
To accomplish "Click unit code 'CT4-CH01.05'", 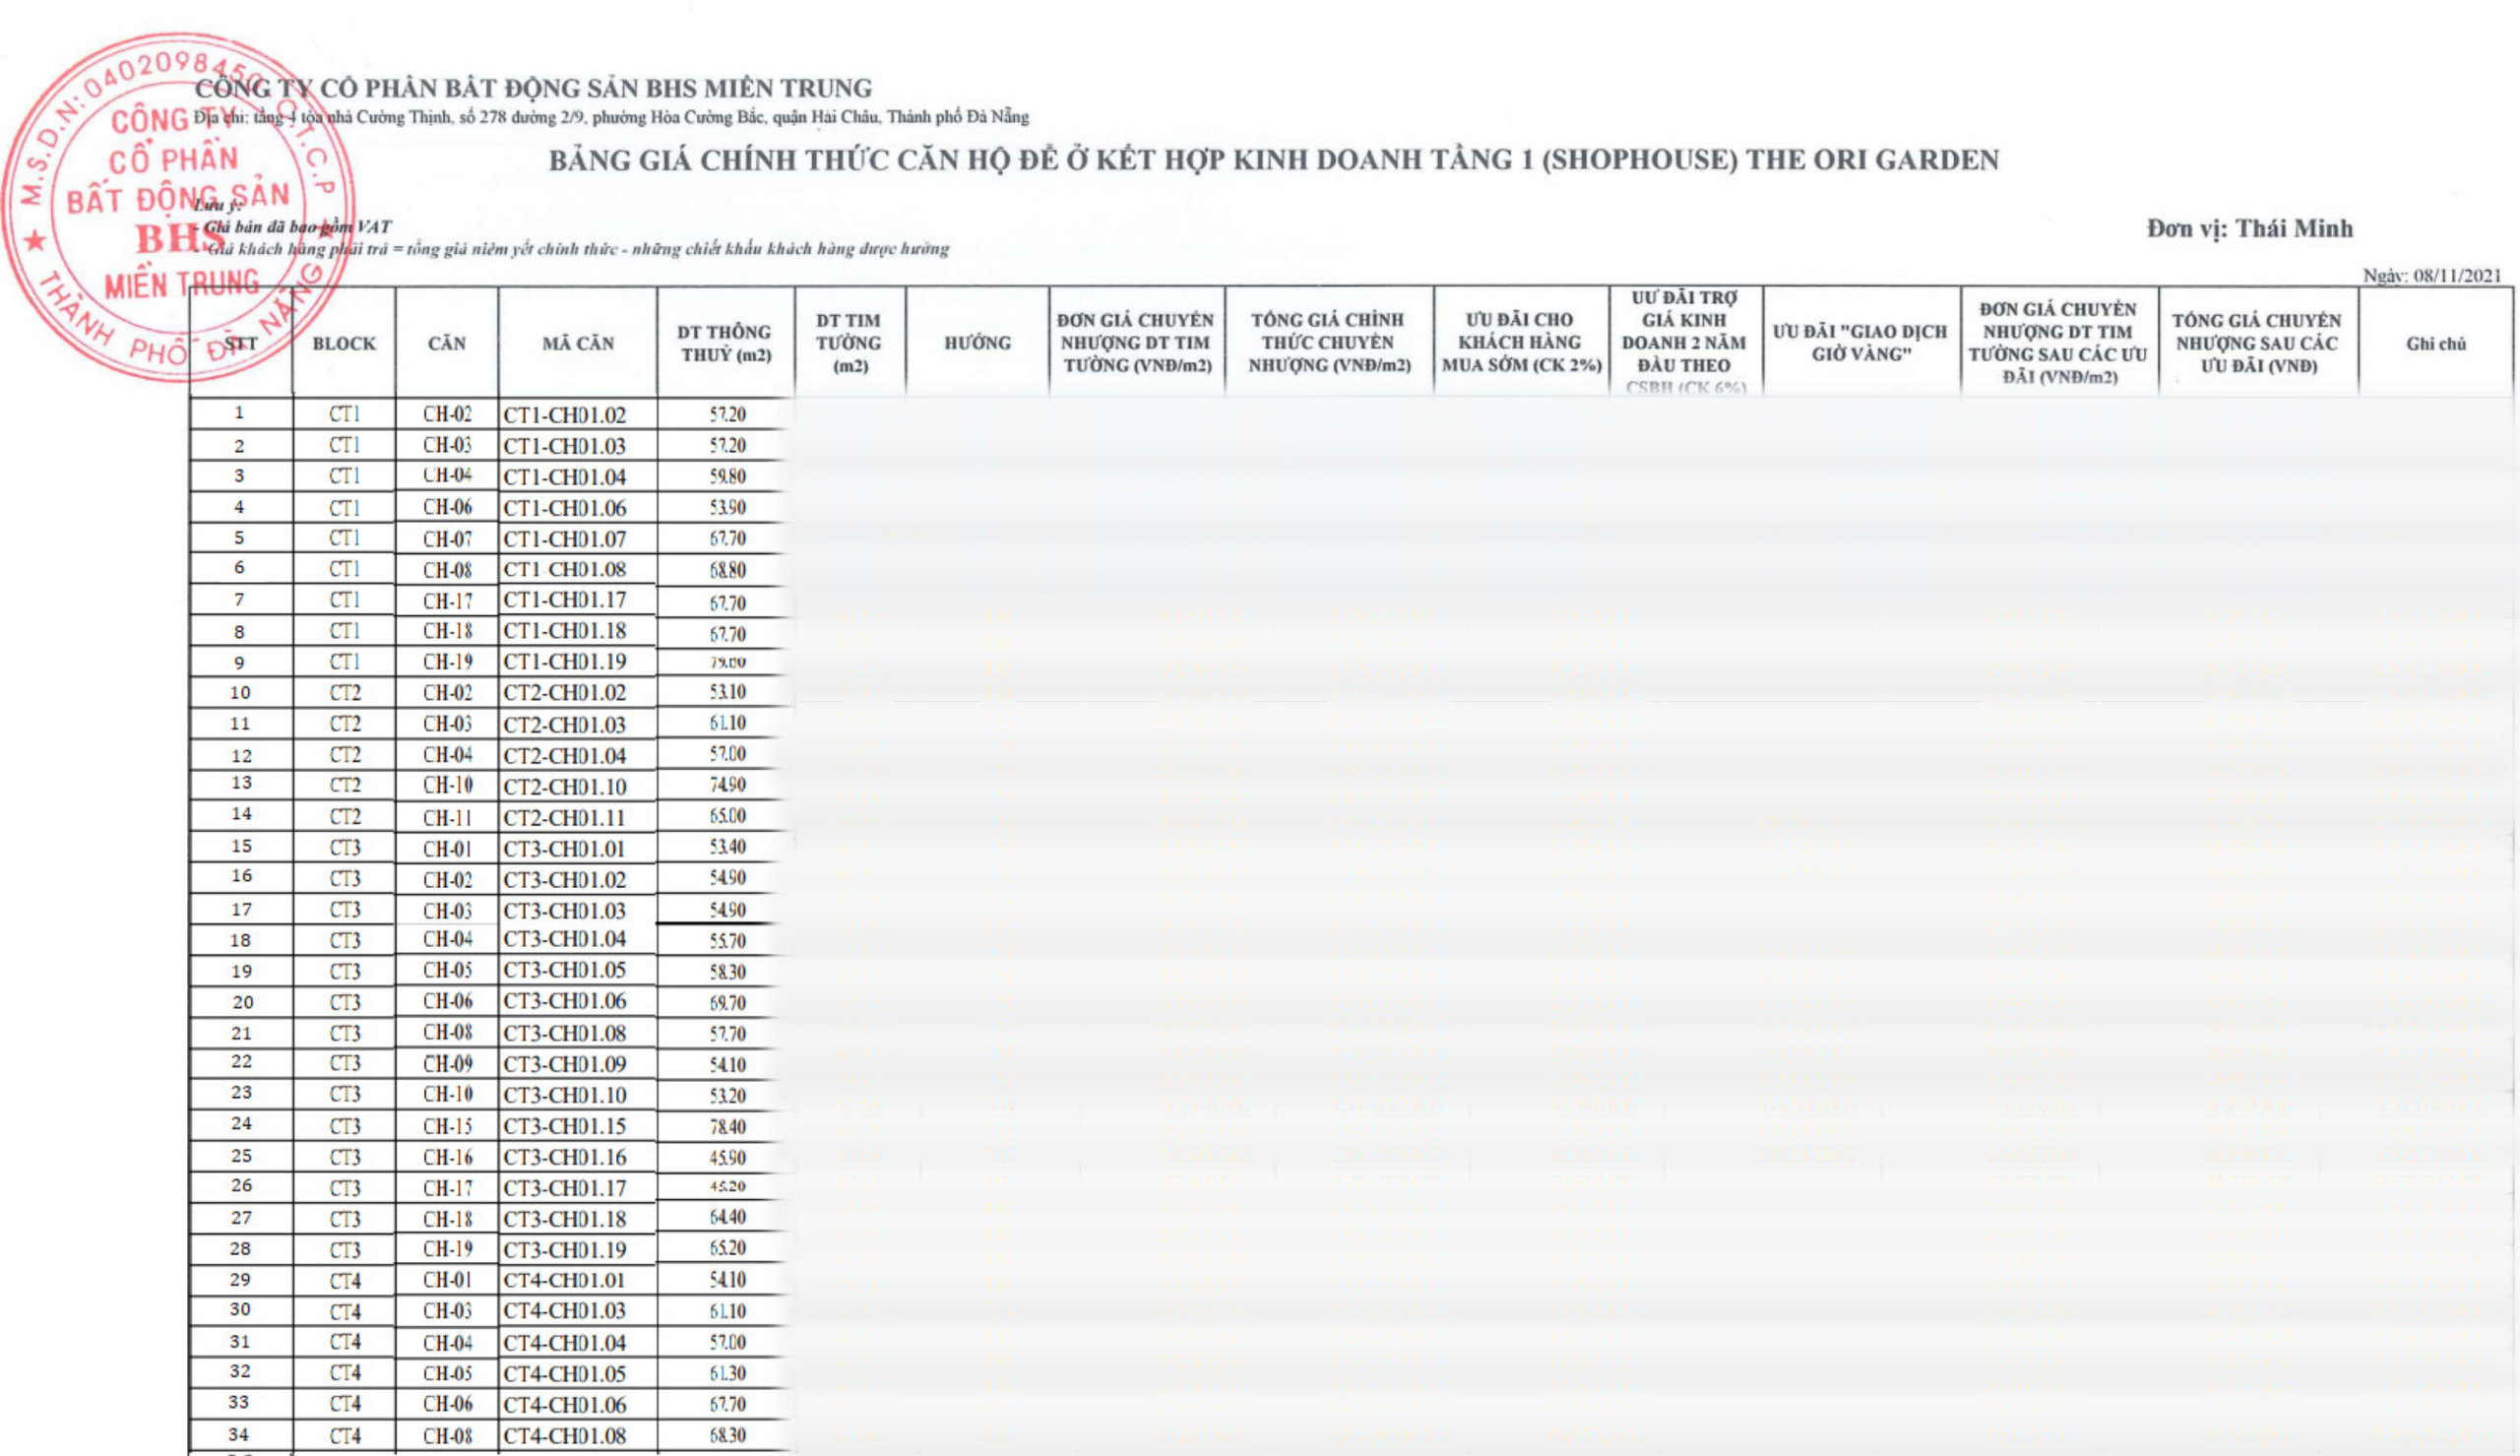I will 565,1374.
